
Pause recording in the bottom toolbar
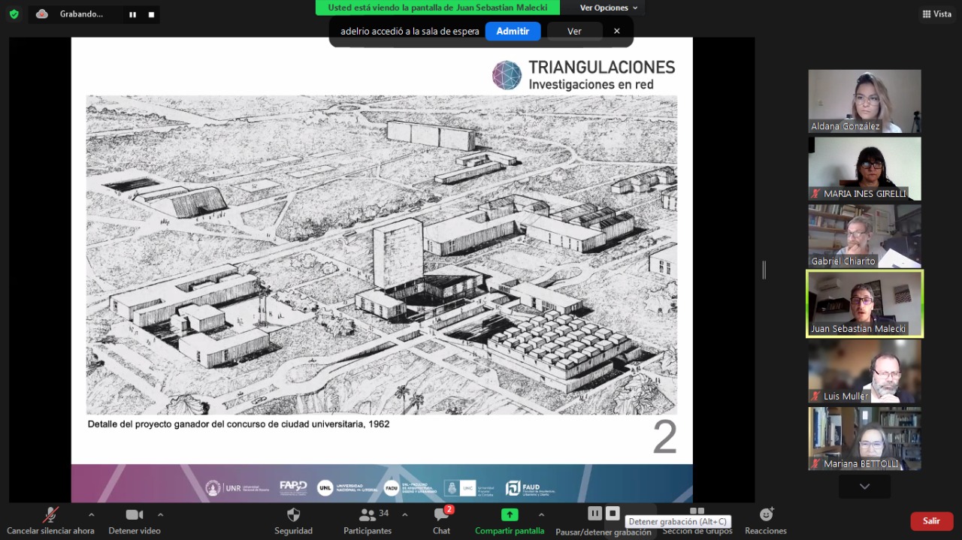pos(594,513)
